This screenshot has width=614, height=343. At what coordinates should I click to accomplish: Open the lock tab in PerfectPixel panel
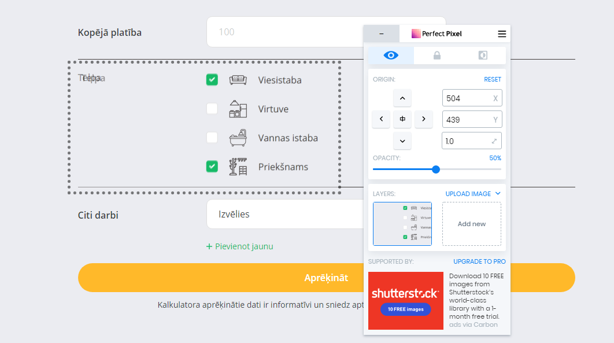[437, 55]
